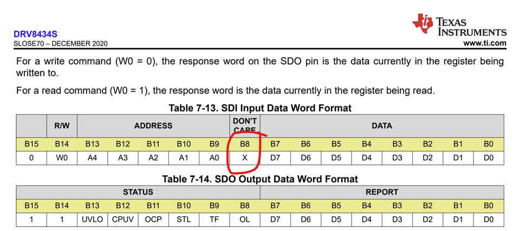Screen dimensions: 520x231
Task: Click D7 in the SDI Input table
Action: point(275,158)
